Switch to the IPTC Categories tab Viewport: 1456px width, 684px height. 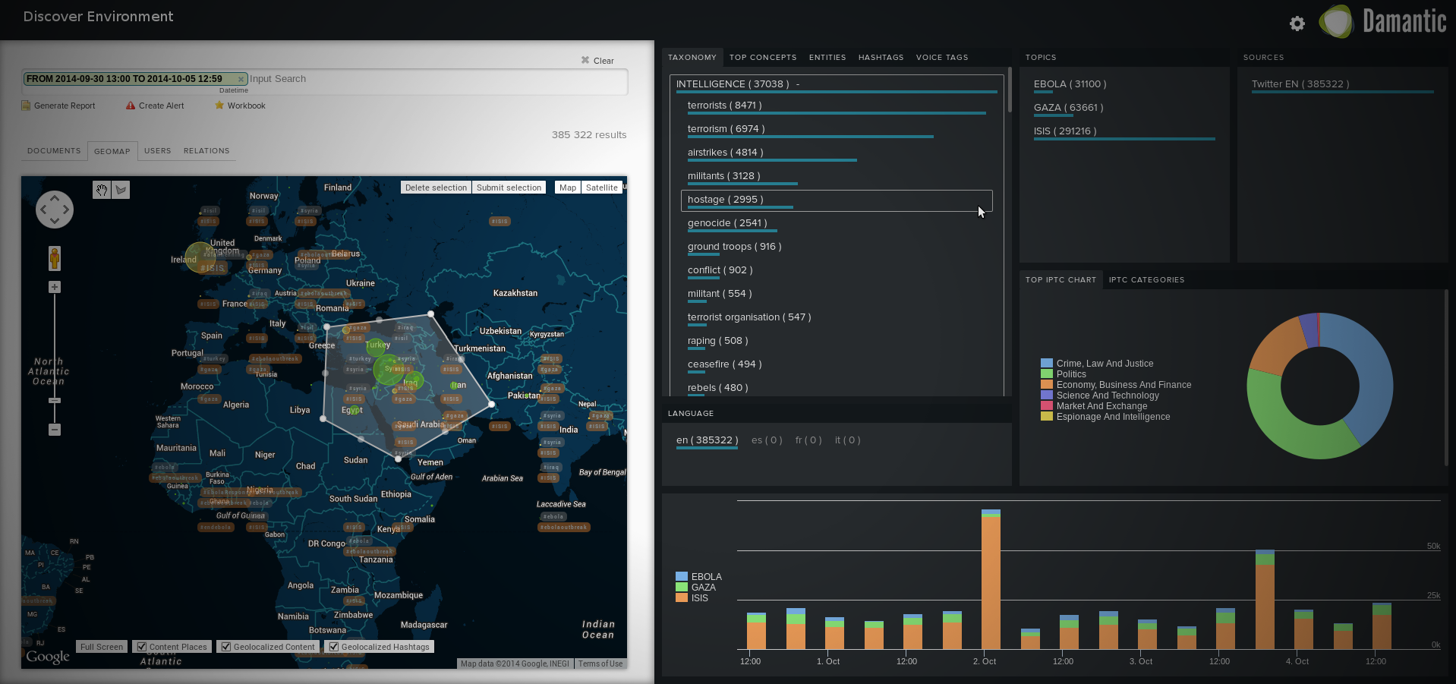1146,280
